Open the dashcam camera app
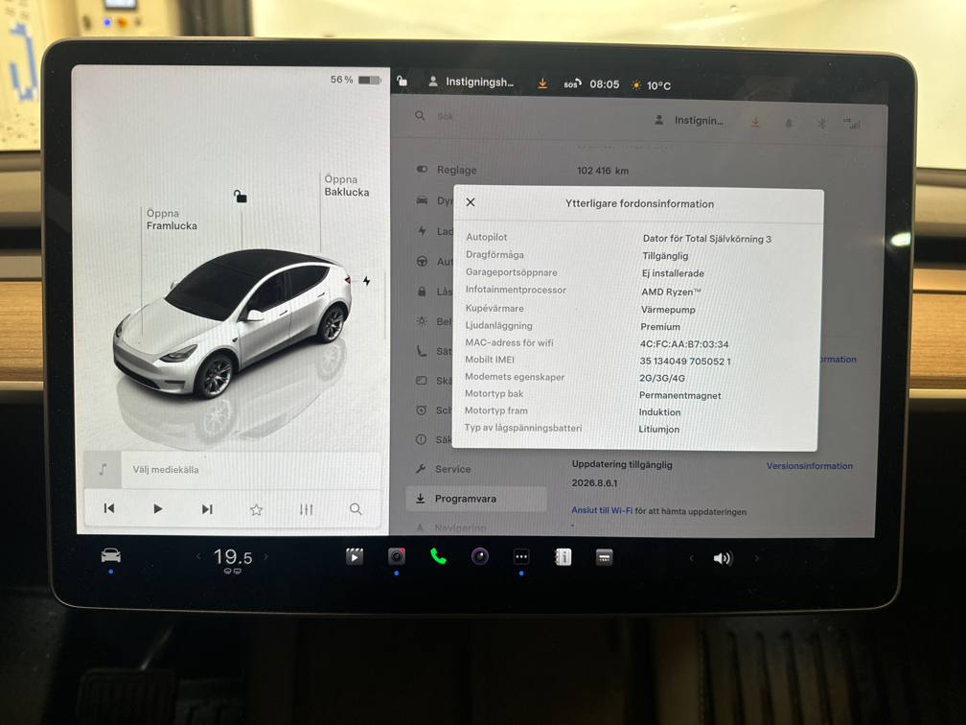 click(397, 557)
